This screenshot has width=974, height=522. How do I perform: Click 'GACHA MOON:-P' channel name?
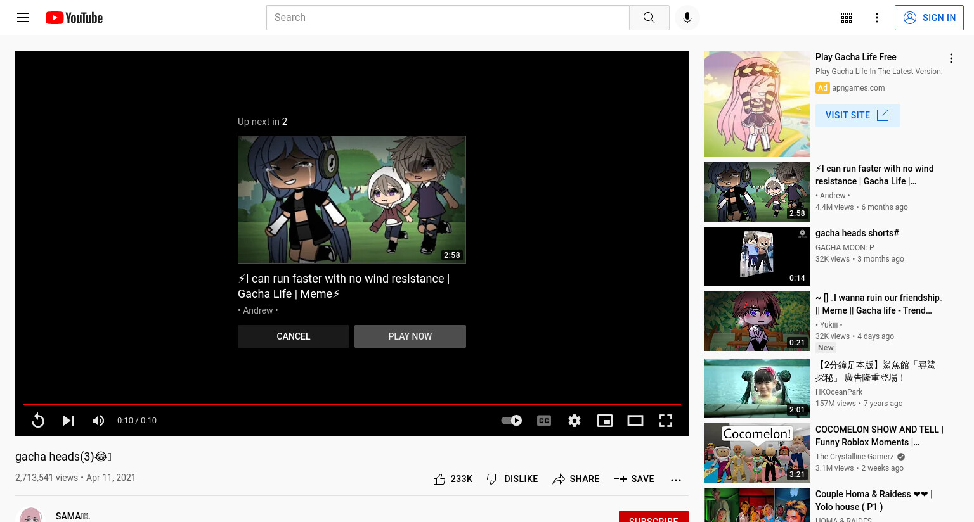[845, 248]
